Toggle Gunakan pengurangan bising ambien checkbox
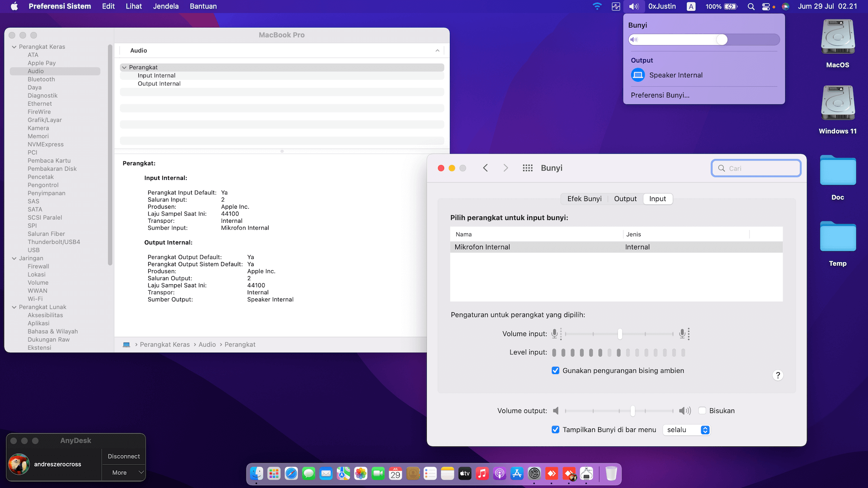 (x=556, y=371)
